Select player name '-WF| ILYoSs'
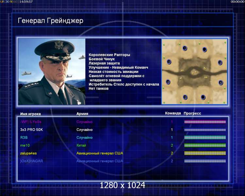The image size is (245, 196). click(31, 122)
